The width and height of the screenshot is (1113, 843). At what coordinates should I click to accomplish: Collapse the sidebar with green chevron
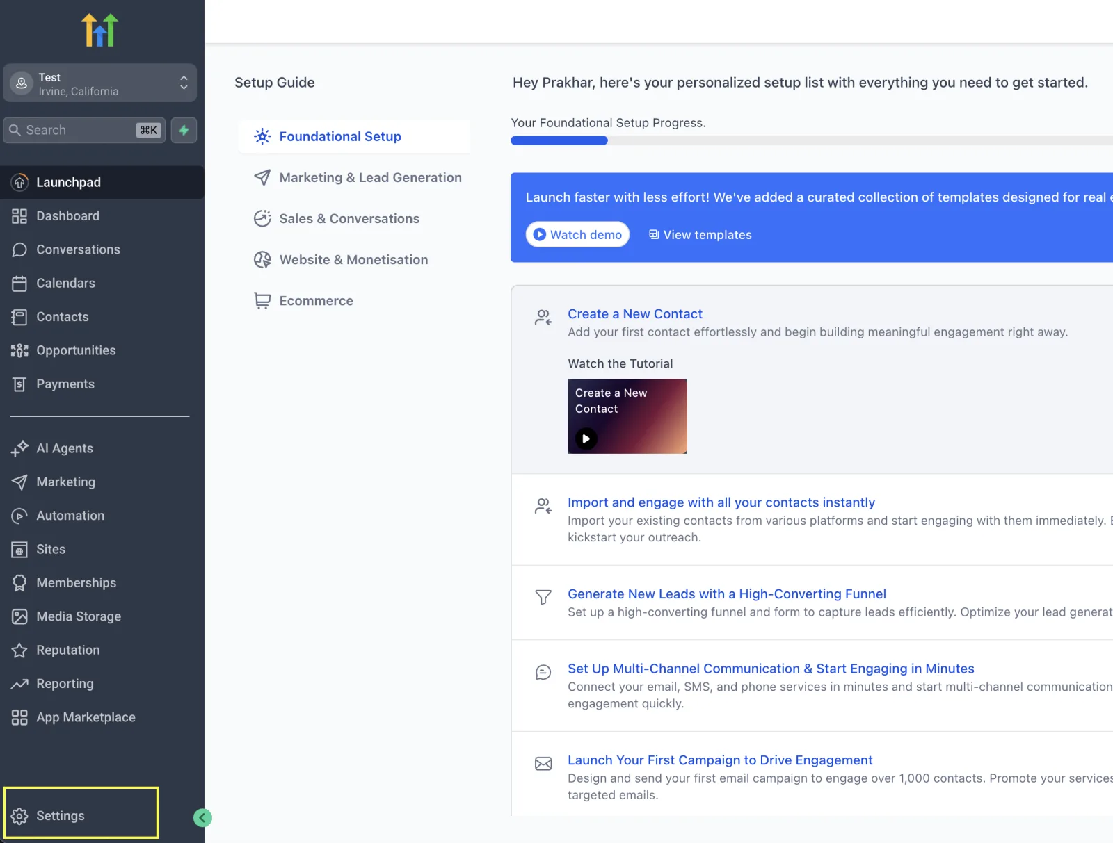click(202, 818)
